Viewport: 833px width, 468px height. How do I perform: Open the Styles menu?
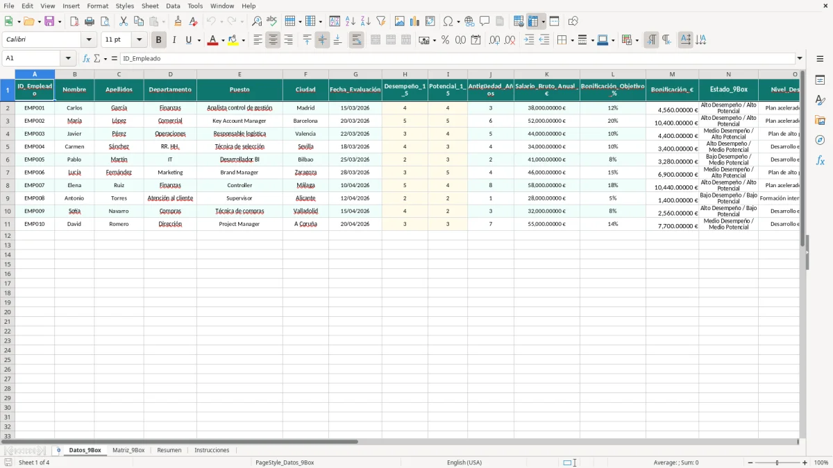point(125,6)
